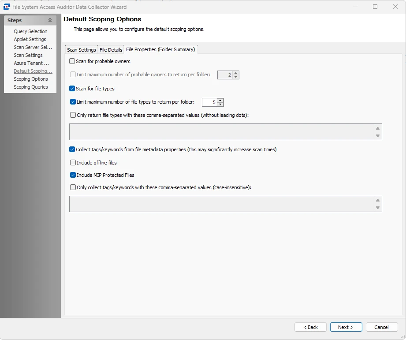Increase probable owners limit spinner
Viewport: 406px width, 340px height.
[x=236, y=73]
